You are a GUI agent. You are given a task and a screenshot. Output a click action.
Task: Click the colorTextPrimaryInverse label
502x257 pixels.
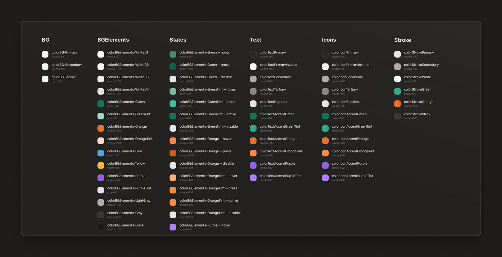[278, 65]
